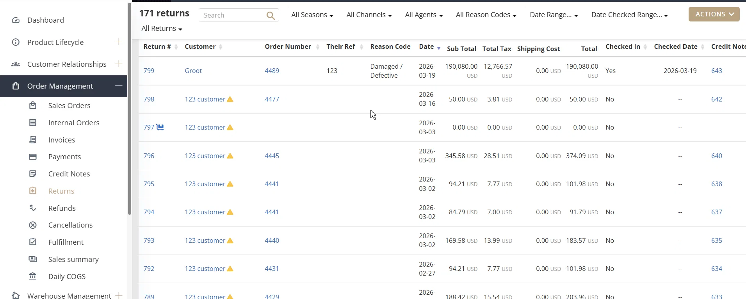Viewport: 746px width, 299px height.
Task: Expand Product Lifecycle with plus
Action: coord(119,42)
